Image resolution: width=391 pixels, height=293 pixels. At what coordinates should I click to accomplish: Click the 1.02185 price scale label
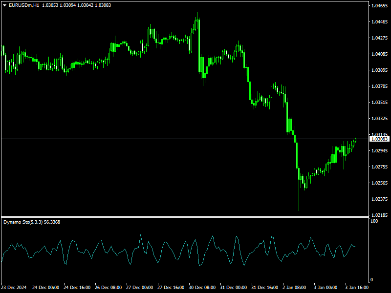tap(380, 215)
